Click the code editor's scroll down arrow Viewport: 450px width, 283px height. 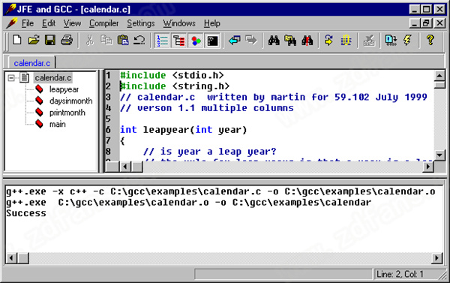pos(439,155)
